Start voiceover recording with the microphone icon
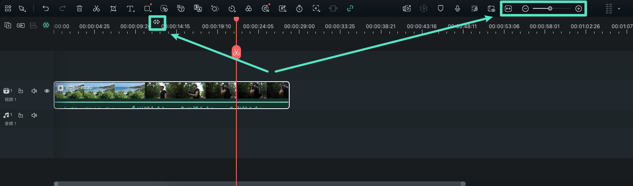 [458, 8]
